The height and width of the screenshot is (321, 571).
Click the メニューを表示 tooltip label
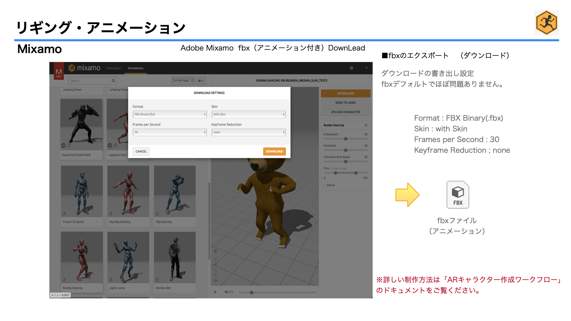pos(60,295)
